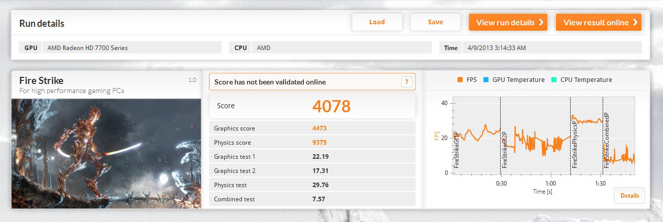The image size is (663, 222).
Task: Click the FireStrikeGt2P marker in the graph
Action: click(505, 150)
